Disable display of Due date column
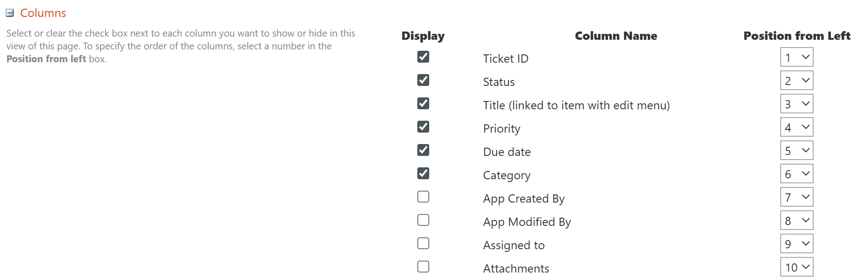863x278 pixels. 423,150
